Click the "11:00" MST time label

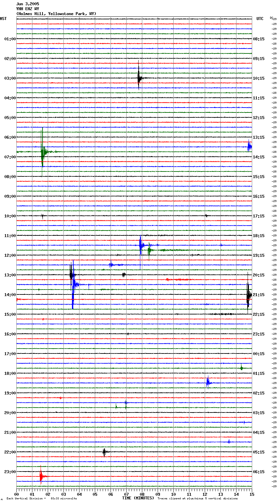[10, 236]
